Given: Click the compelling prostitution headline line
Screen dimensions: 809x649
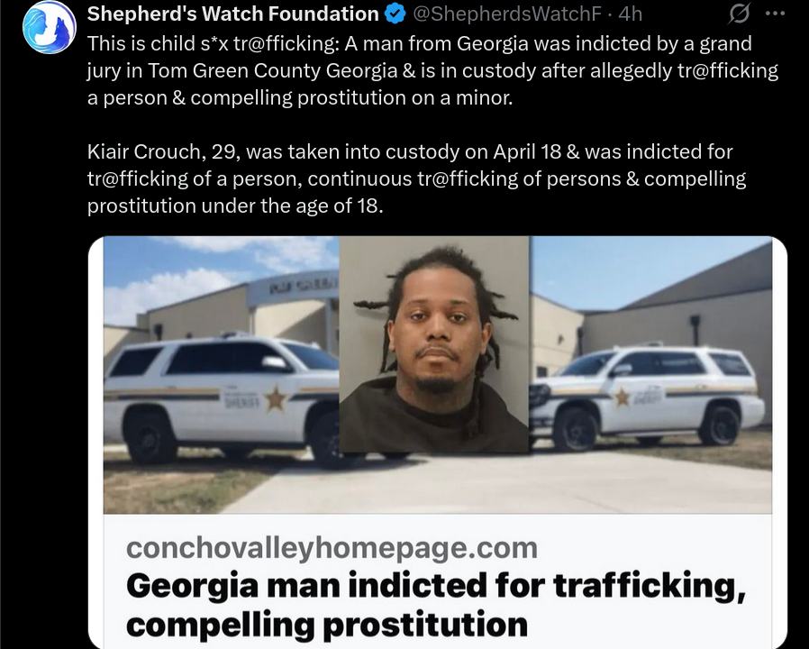Looking at the screenshot, I should (327, 625).
